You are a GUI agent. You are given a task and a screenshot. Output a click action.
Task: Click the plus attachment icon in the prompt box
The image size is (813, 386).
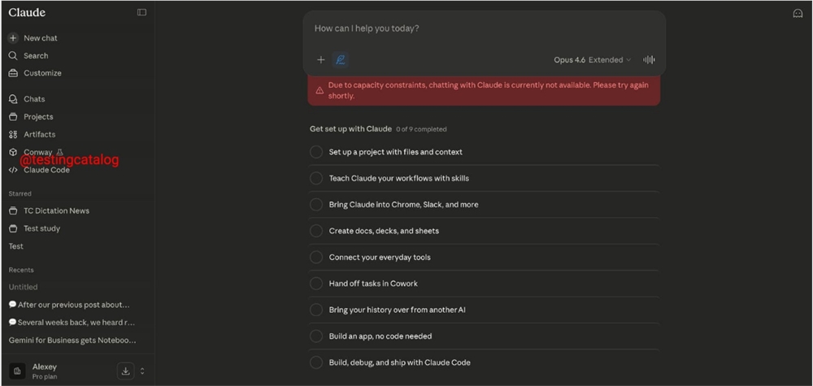click(320, 59)
